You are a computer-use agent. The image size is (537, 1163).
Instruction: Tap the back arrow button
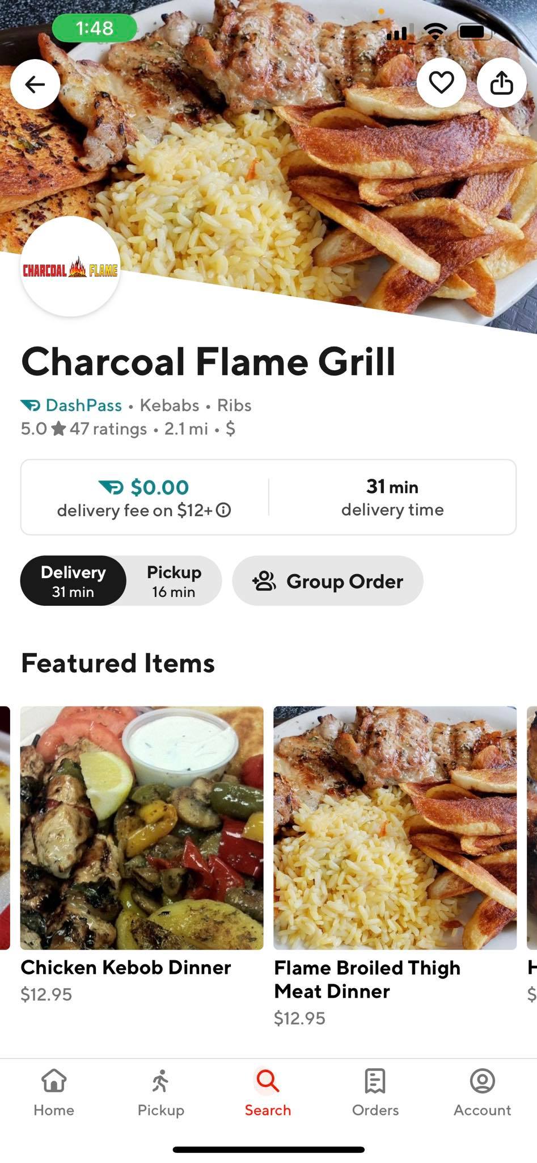tap(35, 84)
